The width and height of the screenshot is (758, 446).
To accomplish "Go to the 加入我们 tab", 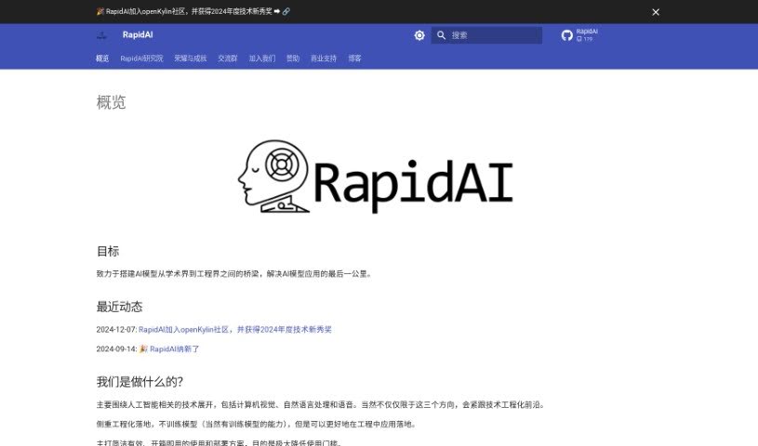I will pyautogui.click(x=262, y=59).
